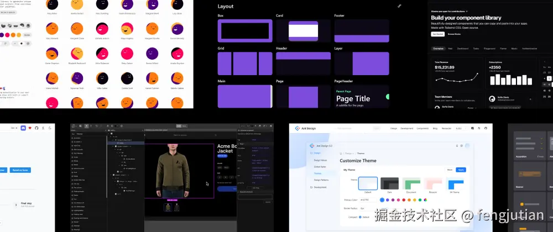The height and width of the screenshot is (232, 553).
Task: Open GitHub icon next to the heart
Action: pos(36,128)
